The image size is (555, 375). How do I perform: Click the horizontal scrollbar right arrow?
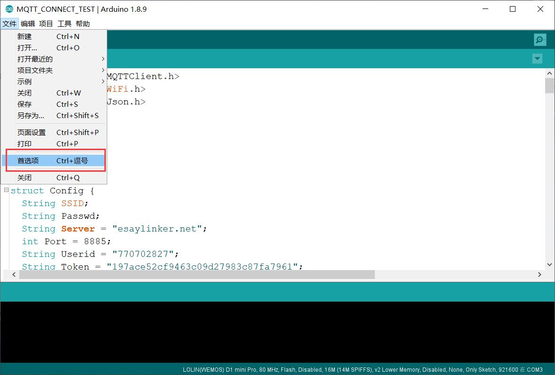[x=539, y=274]
